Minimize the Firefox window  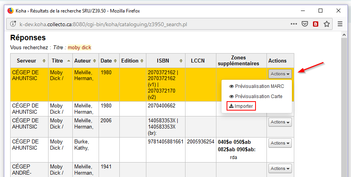pos(303,11)
